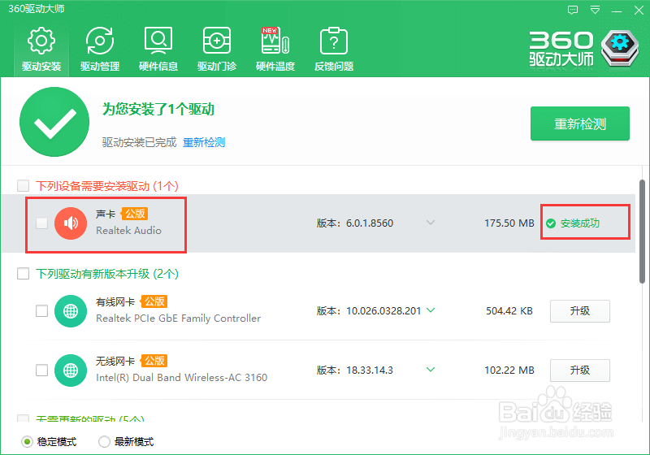This screenshot has height=455, width=650.
Task: Click the text Realtek Audio
Action: (x=129, y=231)
